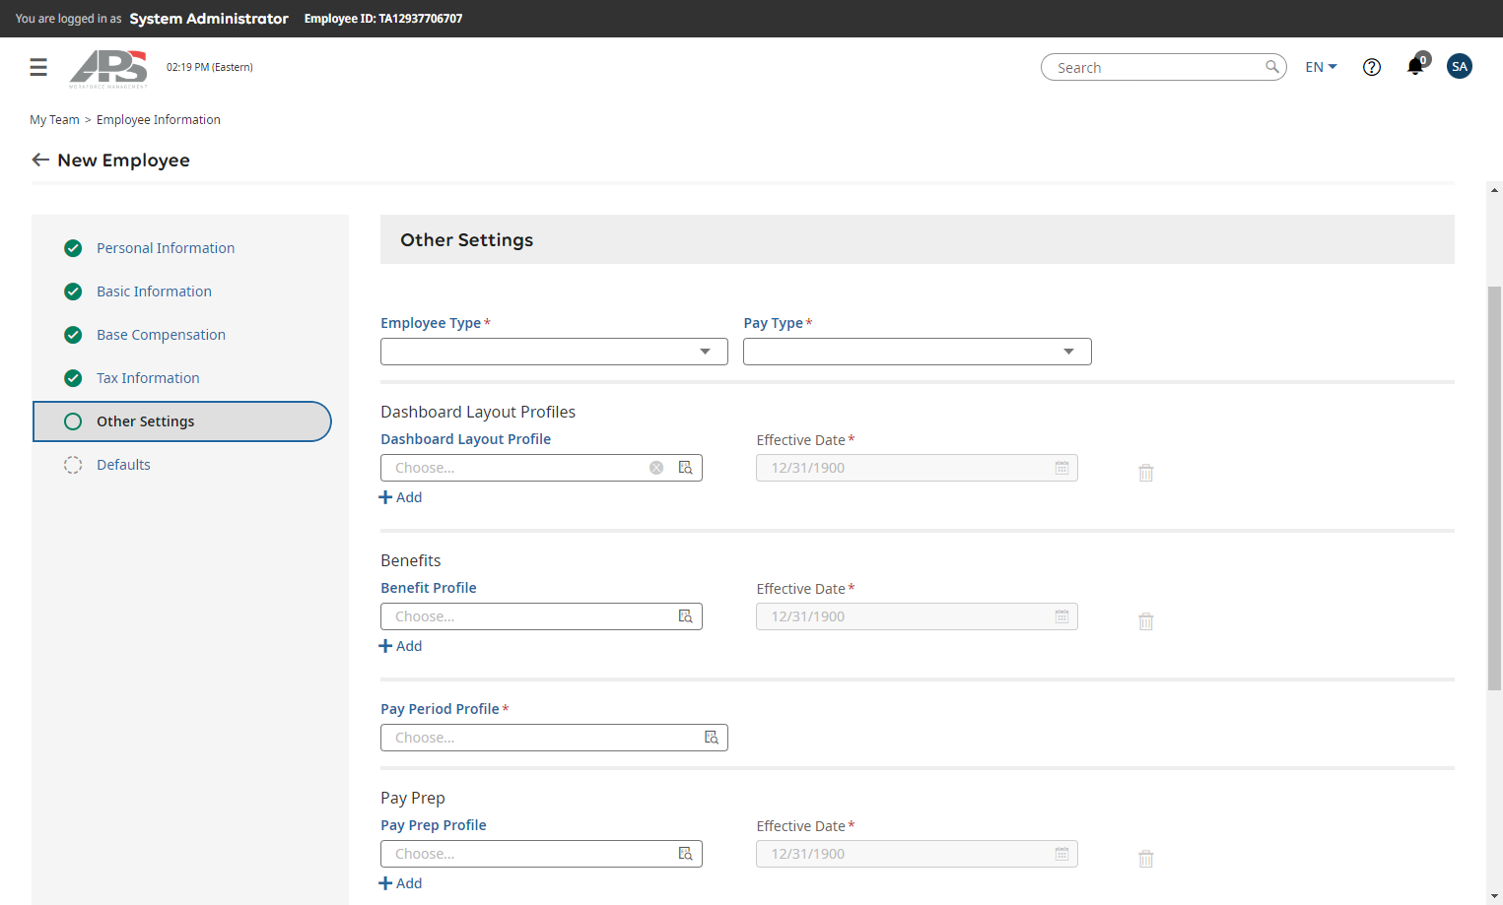Go to Tax Information step
1503x905 pixels.
(x=148, y=378)
